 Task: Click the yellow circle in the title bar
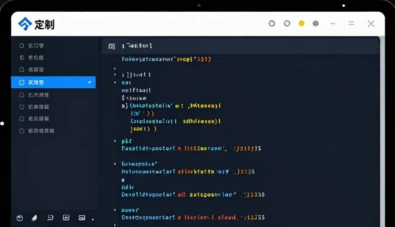pos(302,23)
